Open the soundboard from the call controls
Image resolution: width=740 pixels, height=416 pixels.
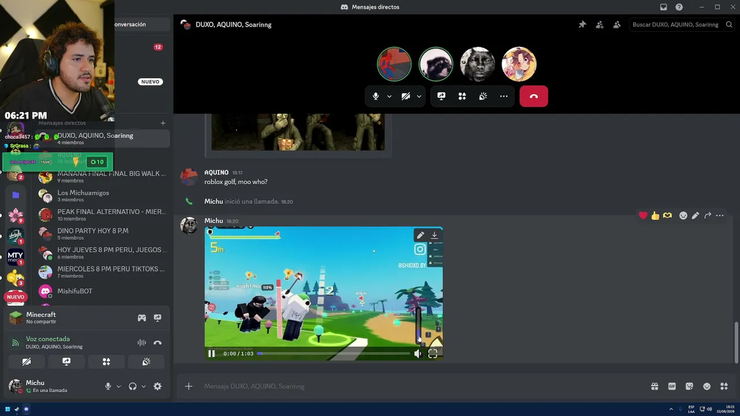point(483,96)
